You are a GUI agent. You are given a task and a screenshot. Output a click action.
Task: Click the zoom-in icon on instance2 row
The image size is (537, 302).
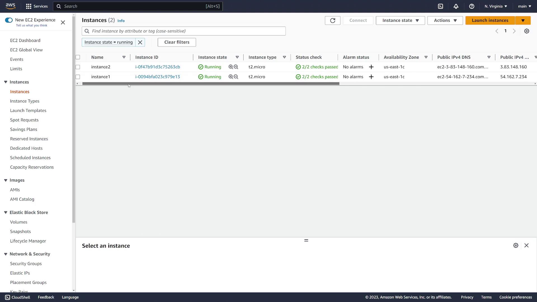point(230,67)
